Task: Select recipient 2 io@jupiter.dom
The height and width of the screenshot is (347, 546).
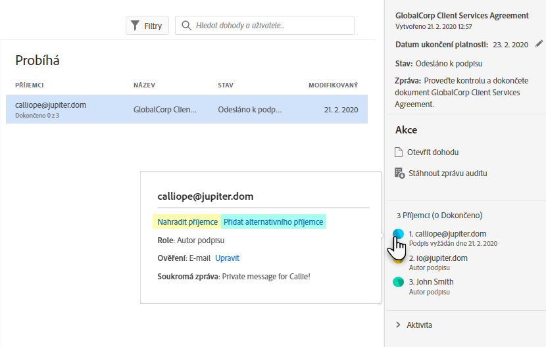Action: (x=438, y=258)
